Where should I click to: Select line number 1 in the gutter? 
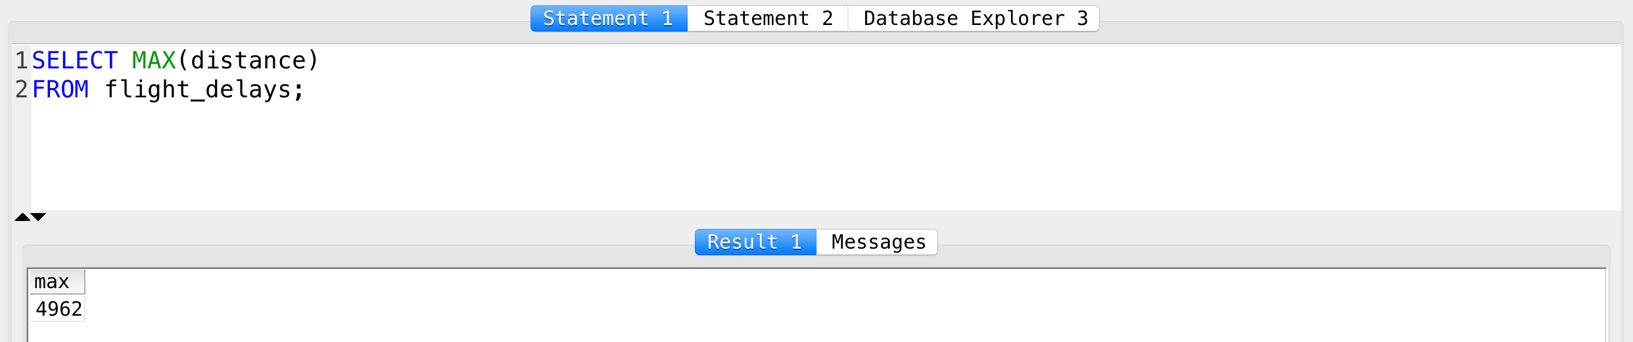pyautogui.click(x=21, y=61)
